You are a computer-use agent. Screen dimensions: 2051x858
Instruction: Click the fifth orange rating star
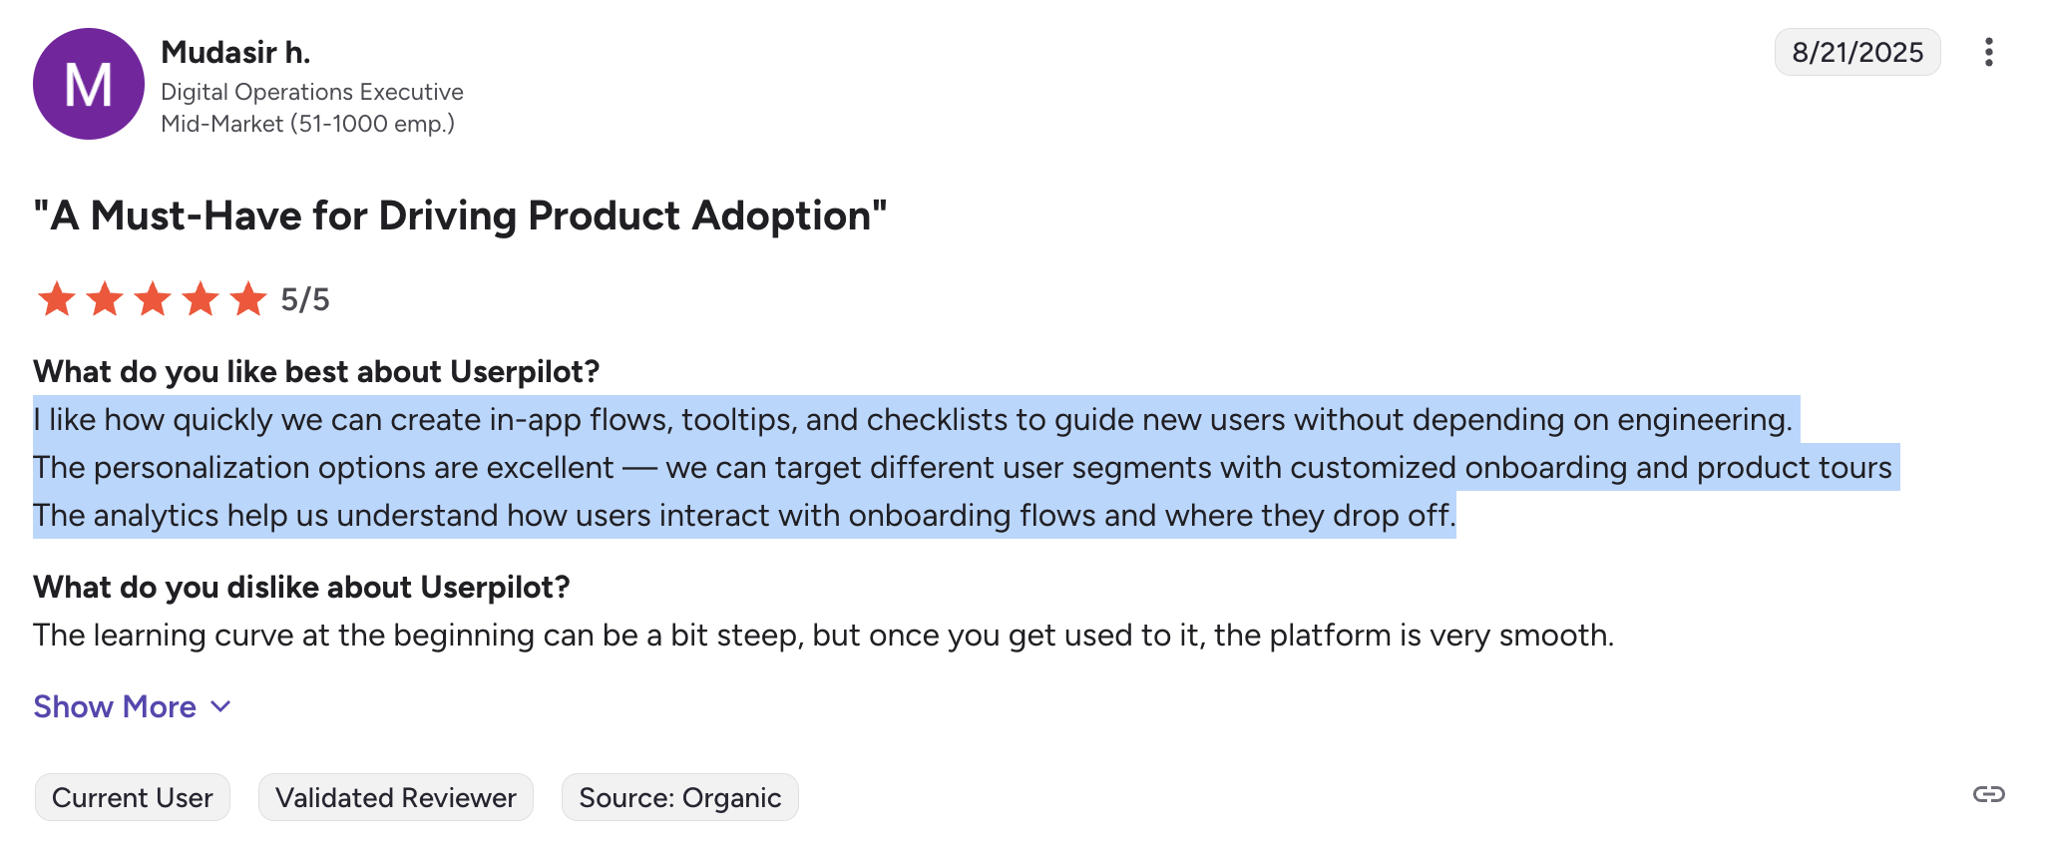(247, 298)
